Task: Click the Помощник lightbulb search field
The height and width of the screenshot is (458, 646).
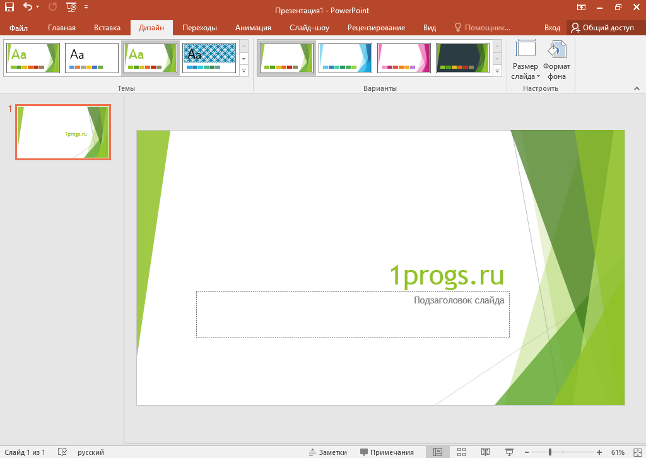Action: (483, 28)
